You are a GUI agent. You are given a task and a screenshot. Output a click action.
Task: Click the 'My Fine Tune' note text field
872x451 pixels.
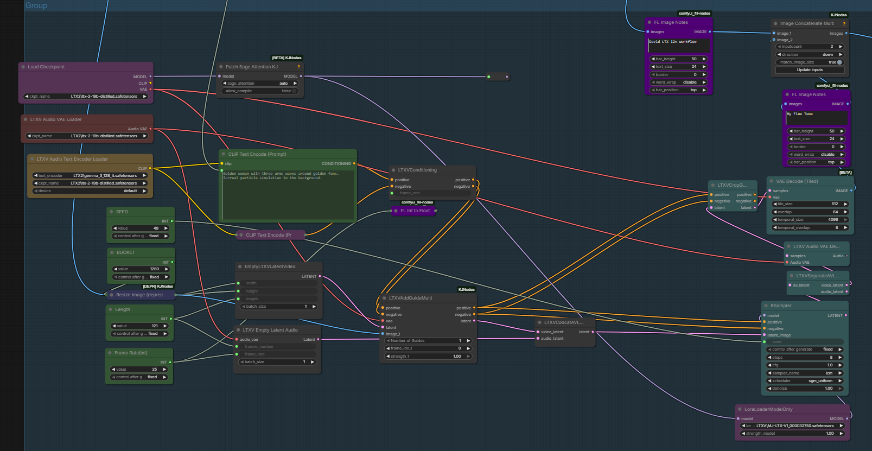pos(816,117)
